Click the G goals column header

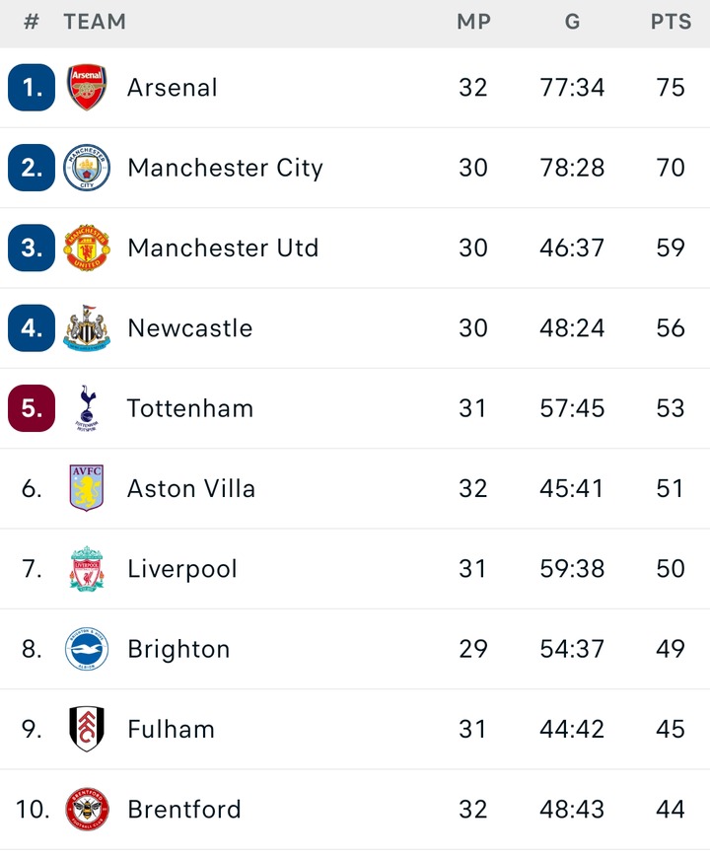572,22
